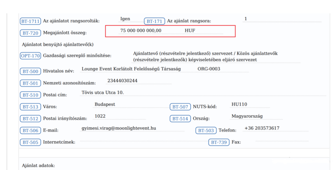
Task: Click the BT-500 field tag
Action: click(31, 71)
